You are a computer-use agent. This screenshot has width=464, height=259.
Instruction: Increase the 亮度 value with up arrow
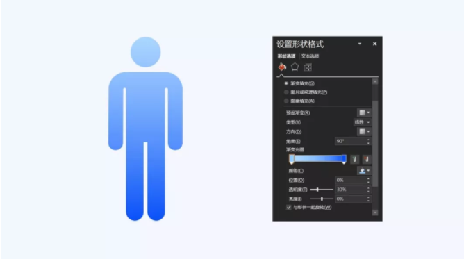click(368, 197)
